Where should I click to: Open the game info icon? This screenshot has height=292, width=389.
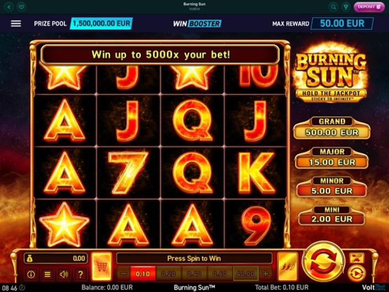coord(31,274)
